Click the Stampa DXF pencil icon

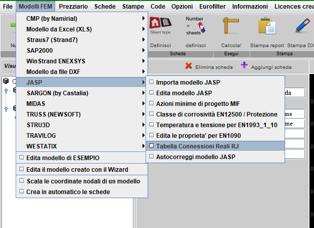(x=302, y=26)
